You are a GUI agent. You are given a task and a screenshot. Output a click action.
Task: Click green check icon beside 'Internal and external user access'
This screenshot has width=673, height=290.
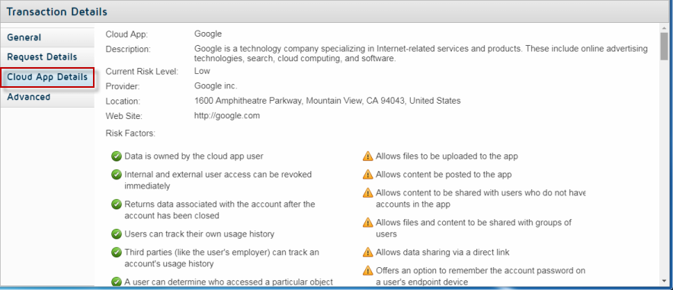coord(116,175)
